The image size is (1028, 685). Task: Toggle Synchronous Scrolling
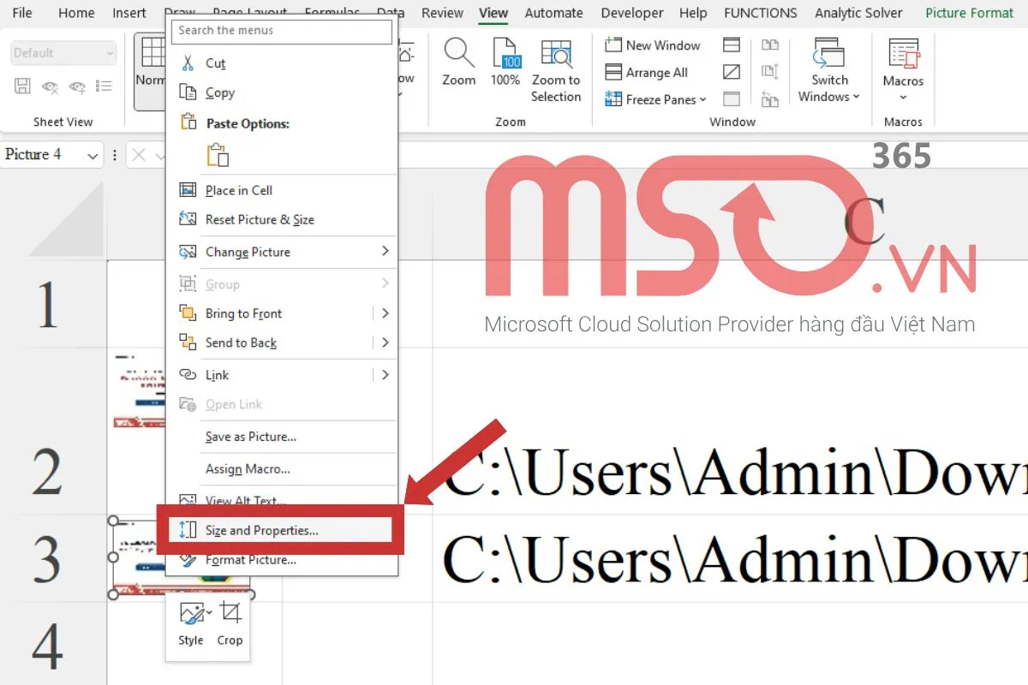tap(769, 72)
